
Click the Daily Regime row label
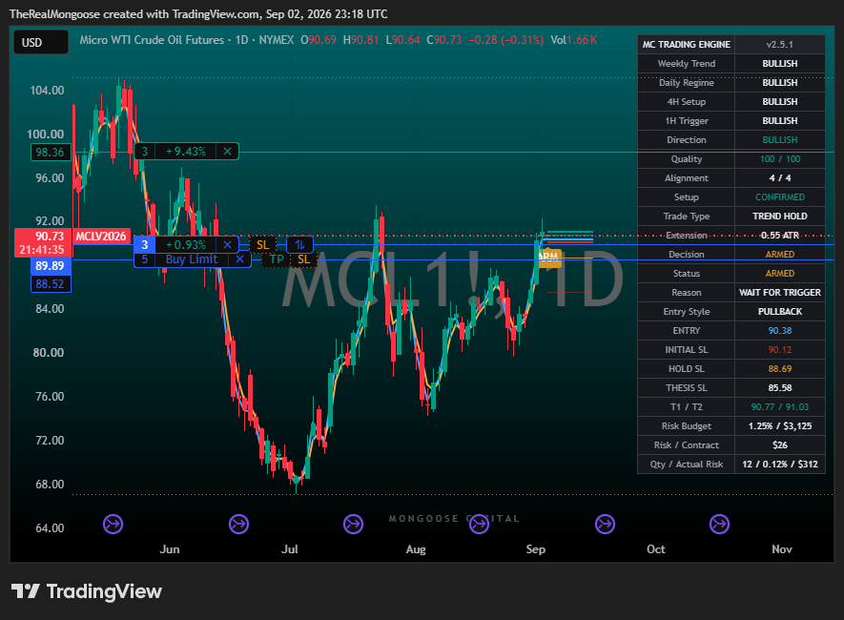(x=687, y=83)
